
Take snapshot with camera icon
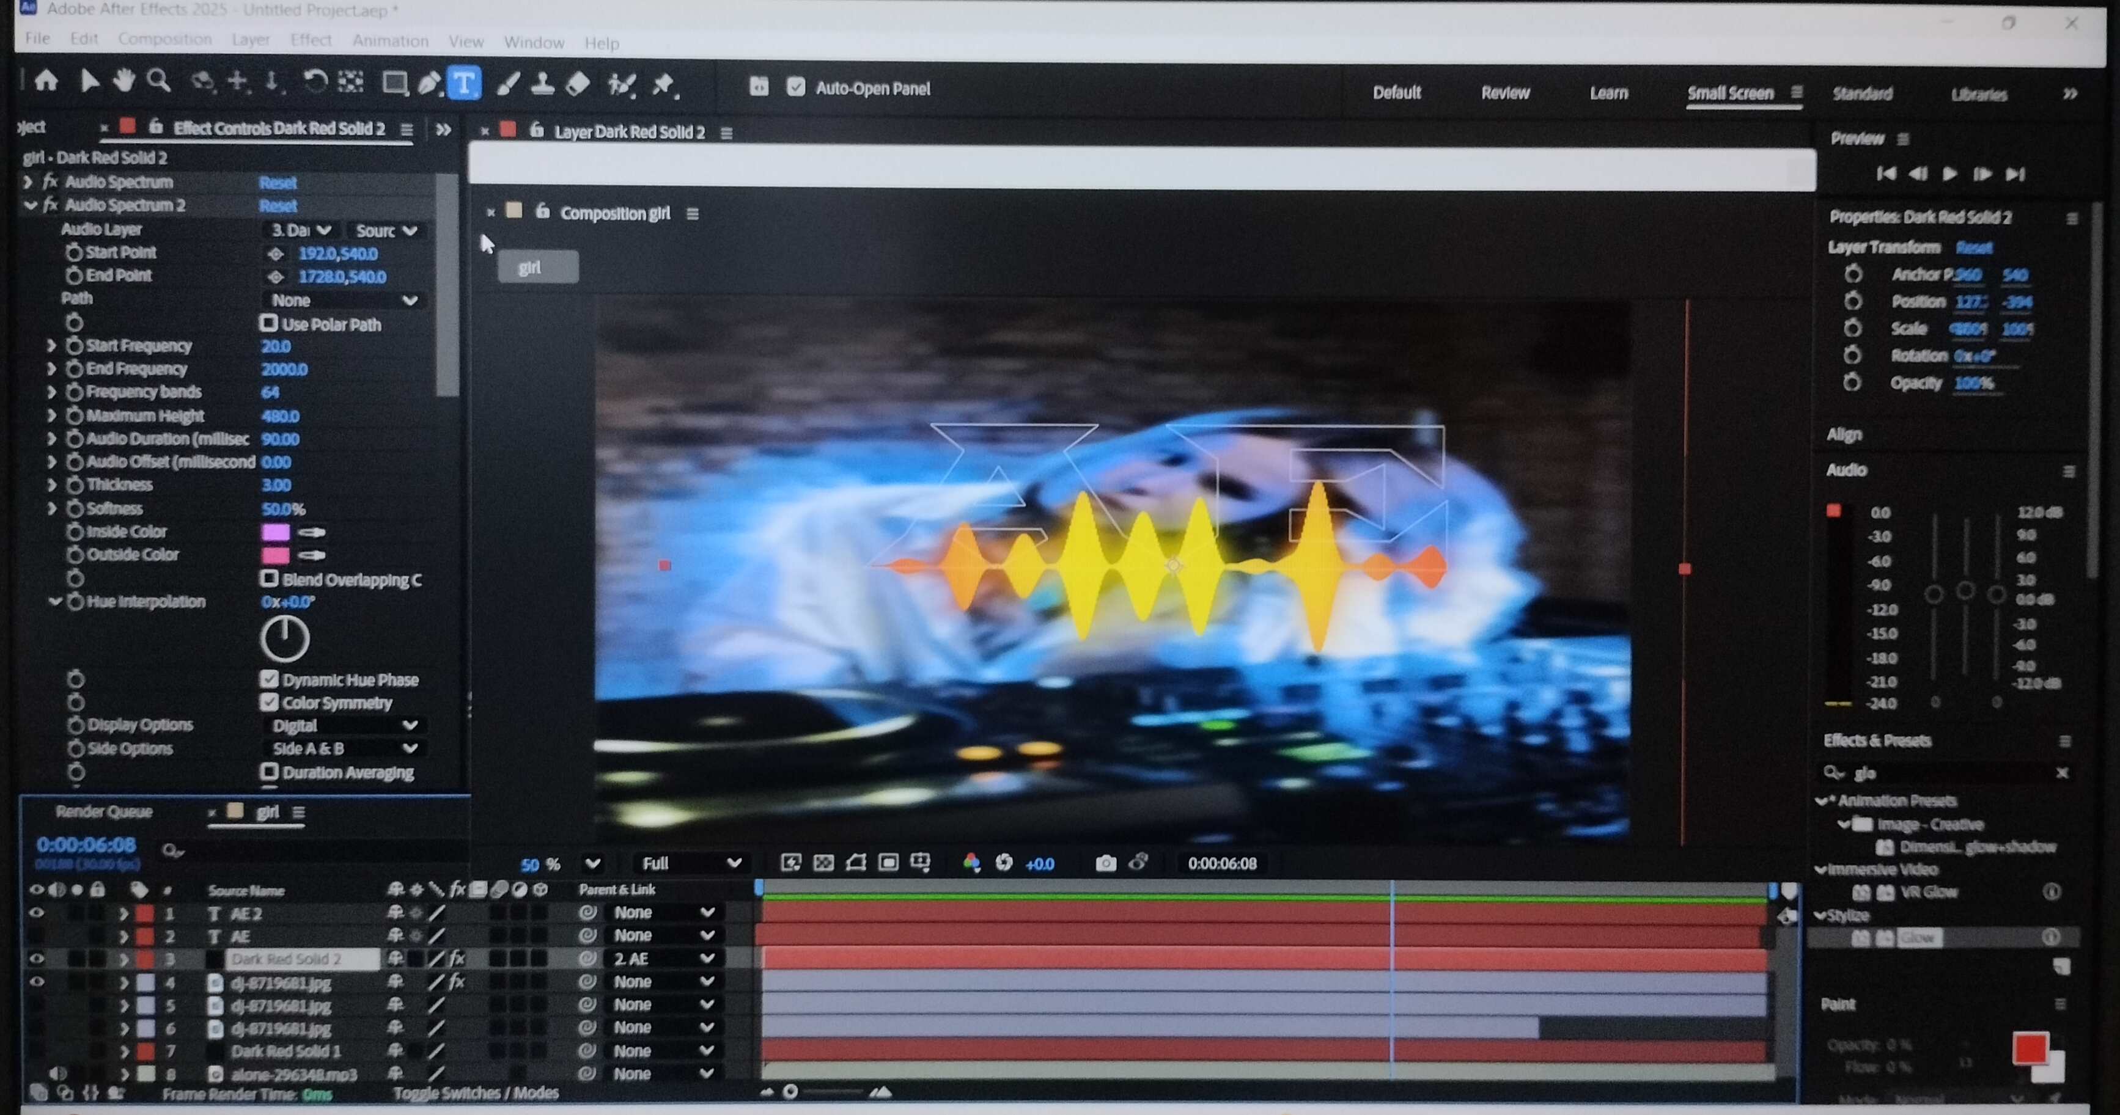(x=1105, y=863)
